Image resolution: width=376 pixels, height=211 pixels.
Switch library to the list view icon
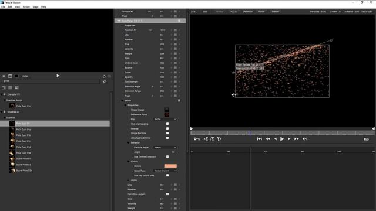point(10,88)
